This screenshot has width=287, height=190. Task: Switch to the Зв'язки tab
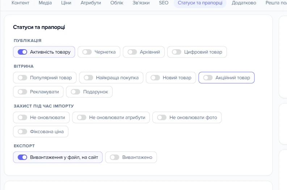(x=141, y=3)
